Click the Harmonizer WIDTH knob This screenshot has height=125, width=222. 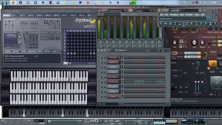pos(202,42)
